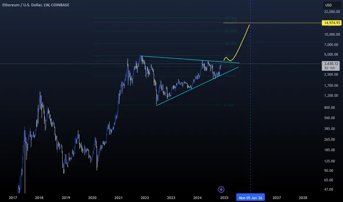Click the 2020 label on the time axis
343x202 pixels.
point(92,198)
